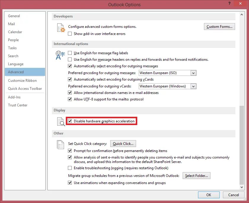Click the vertical scrollbar thumb
The height and width of the screenshot is (203, 249).
point(242,145)
